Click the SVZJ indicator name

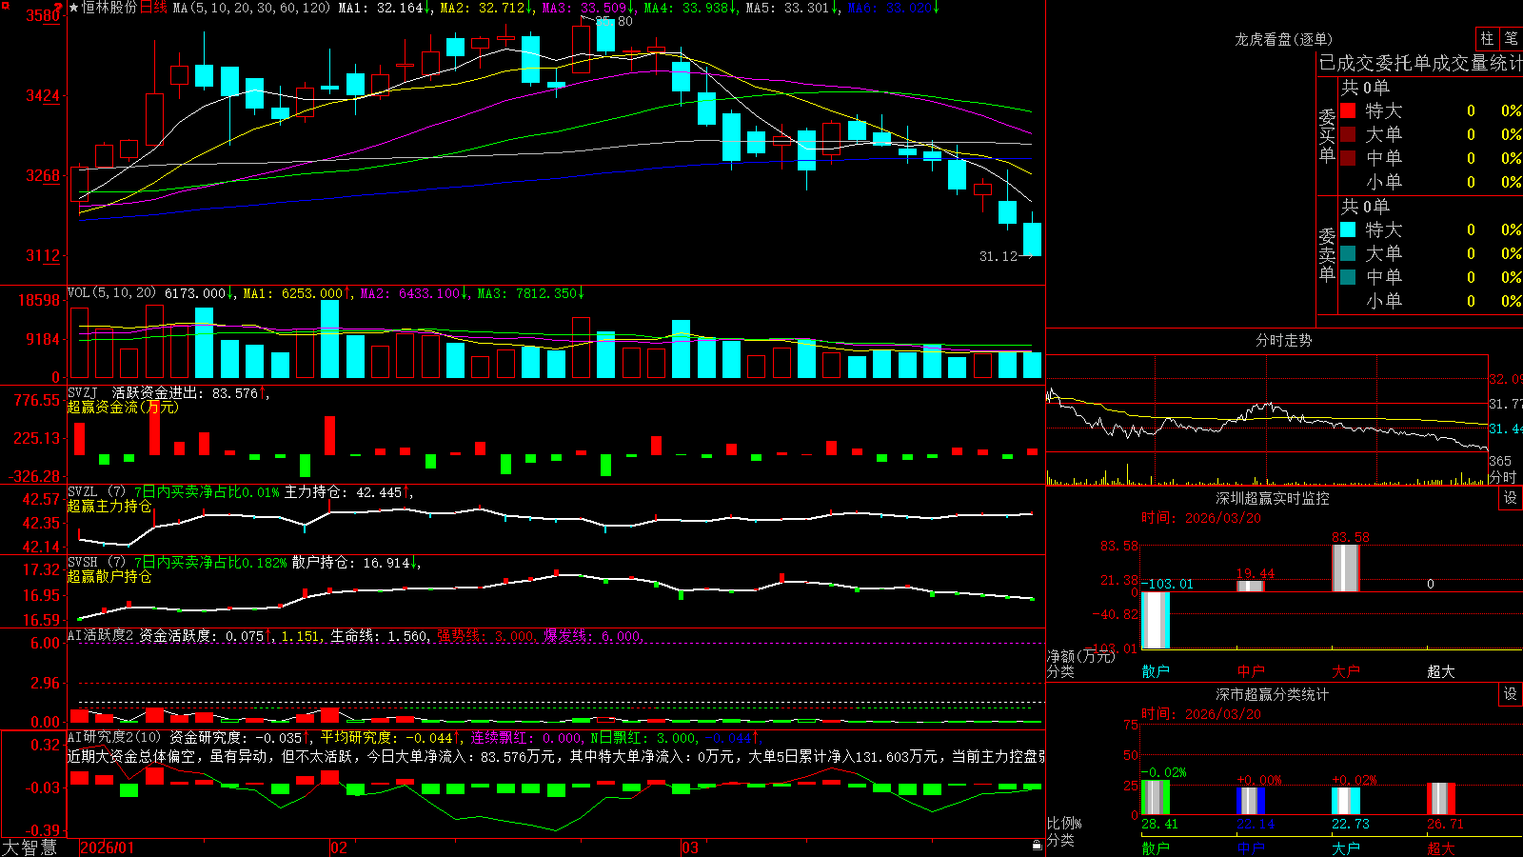[x=82, y=392]
